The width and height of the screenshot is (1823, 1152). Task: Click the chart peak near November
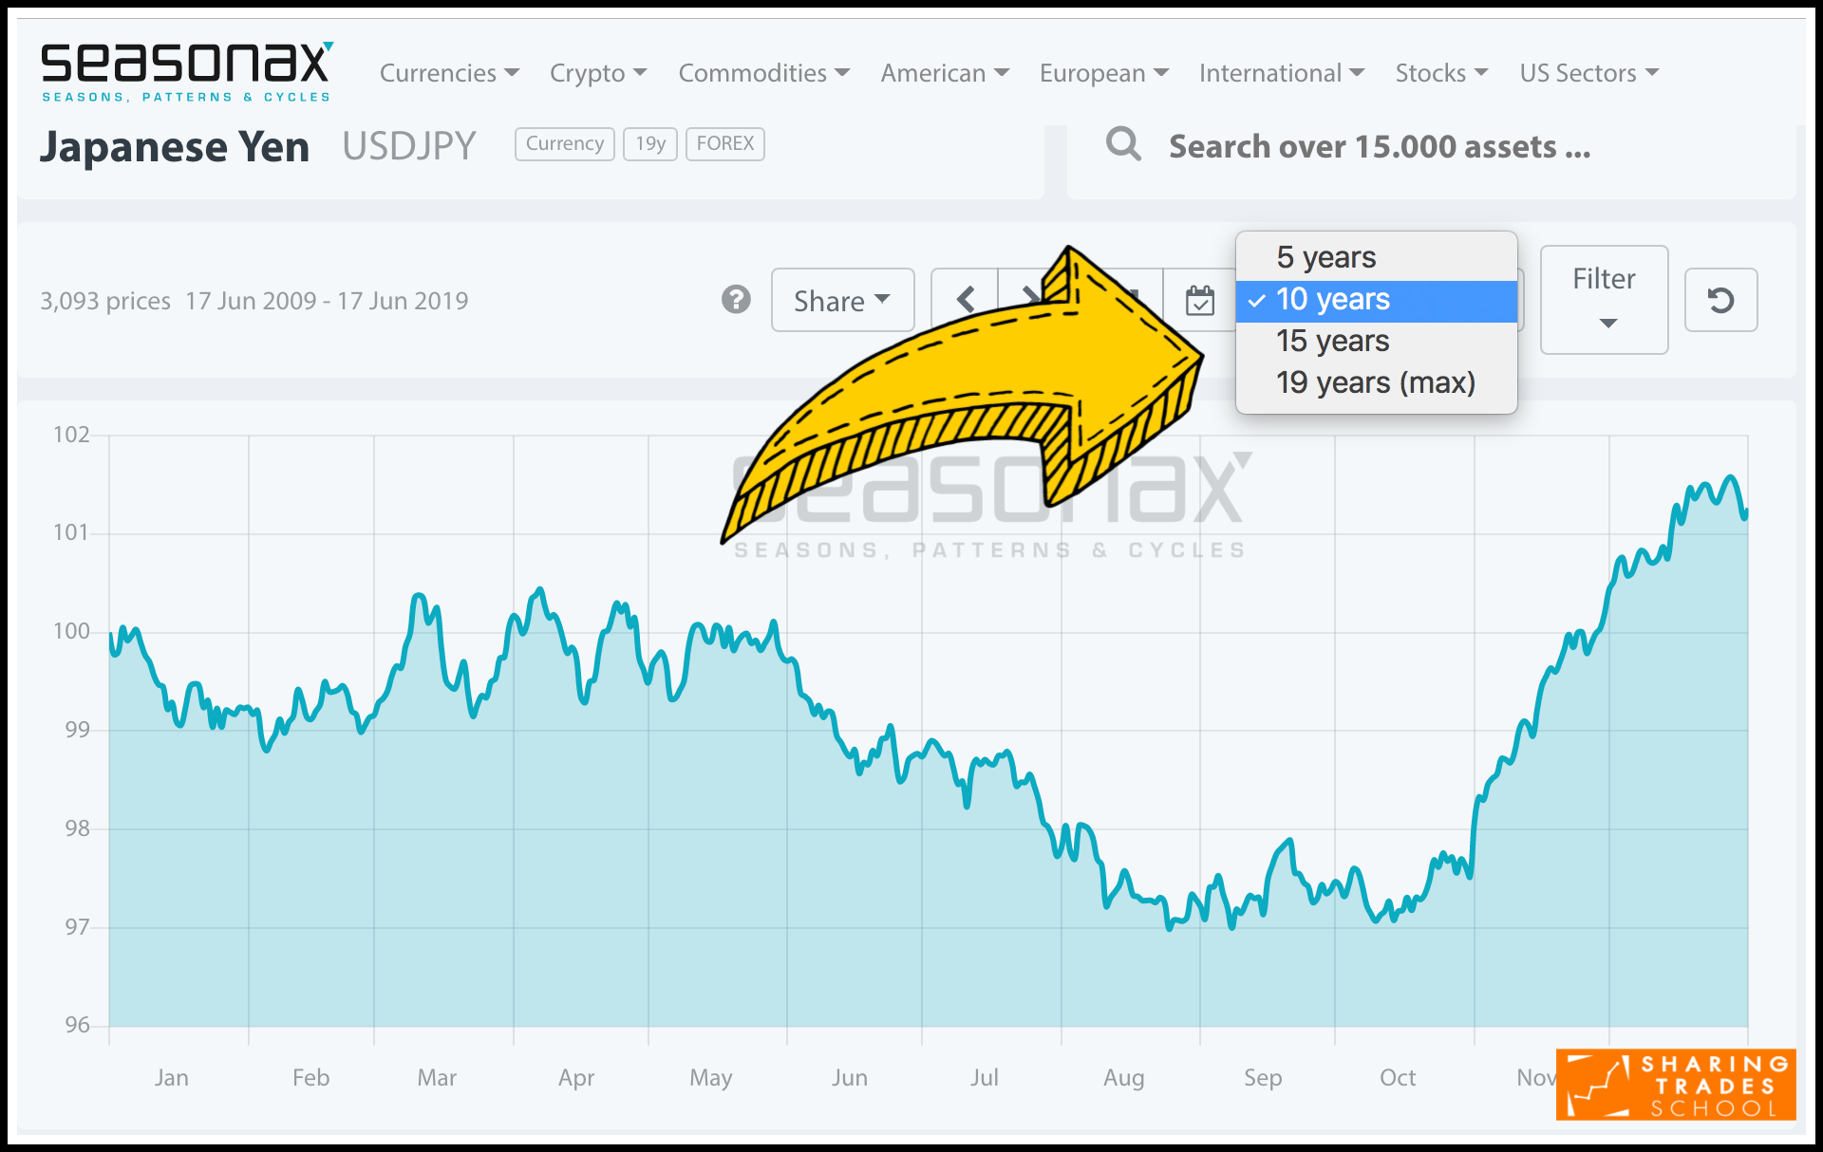click(x=1731, y=477)
